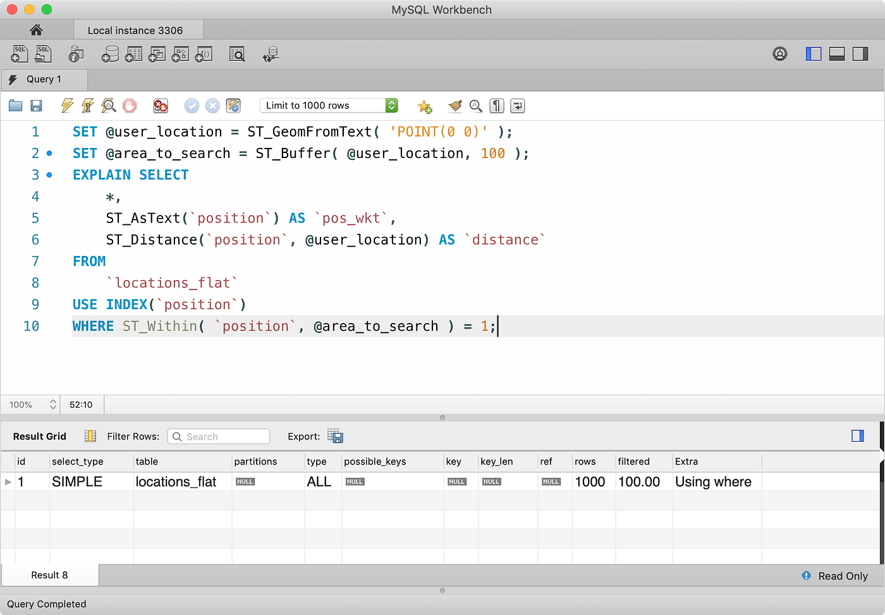Toggle word wrap in the editor
885x615 pixels.
pyautogui.click(x=517, y=106)
